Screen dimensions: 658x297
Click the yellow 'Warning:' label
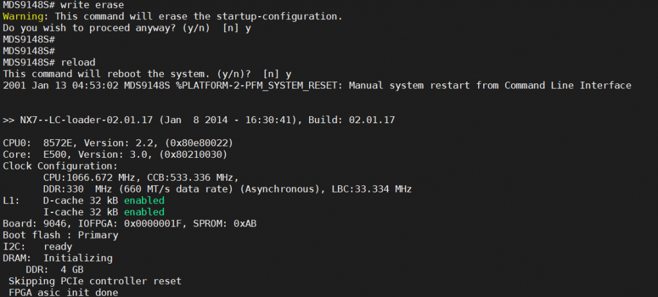23,17
